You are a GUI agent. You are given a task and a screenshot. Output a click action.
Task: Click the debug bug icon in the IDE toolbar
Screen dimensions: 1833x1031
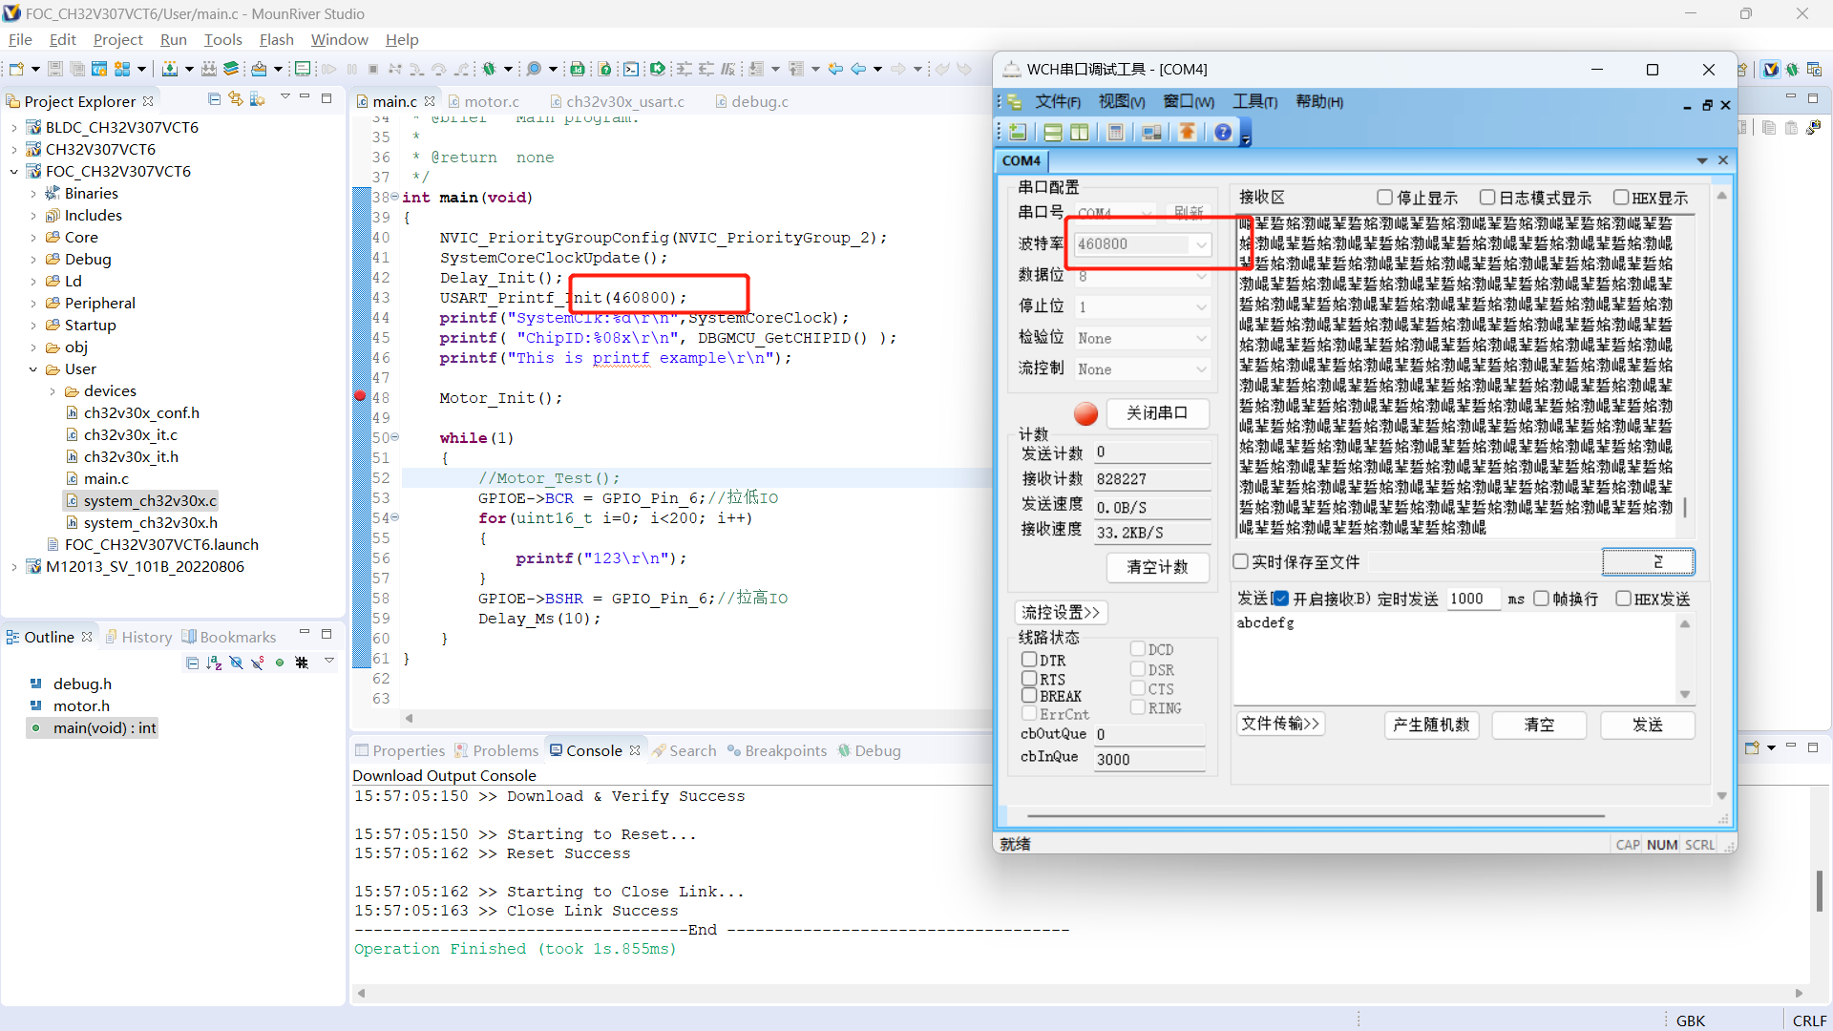[x=490, y=69]
